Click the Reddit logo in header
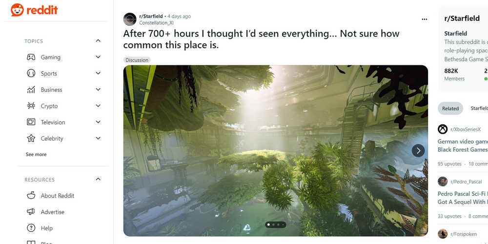The height and width of the screenshot is (244, 488). coord(34,10)
